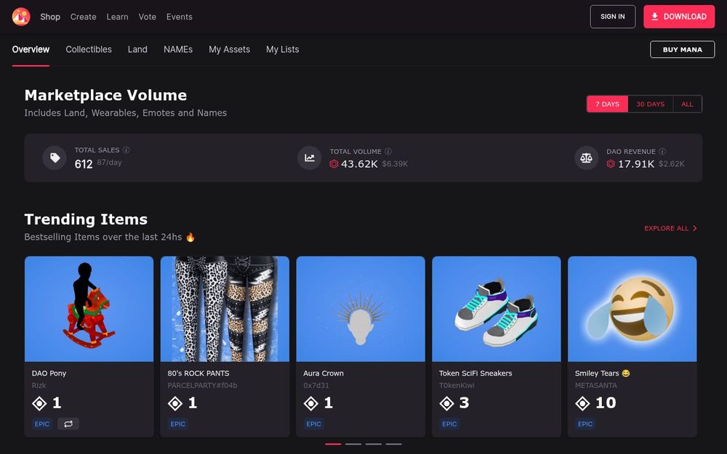
Task: Click the 612 total sales value
Action: point(84,164)
